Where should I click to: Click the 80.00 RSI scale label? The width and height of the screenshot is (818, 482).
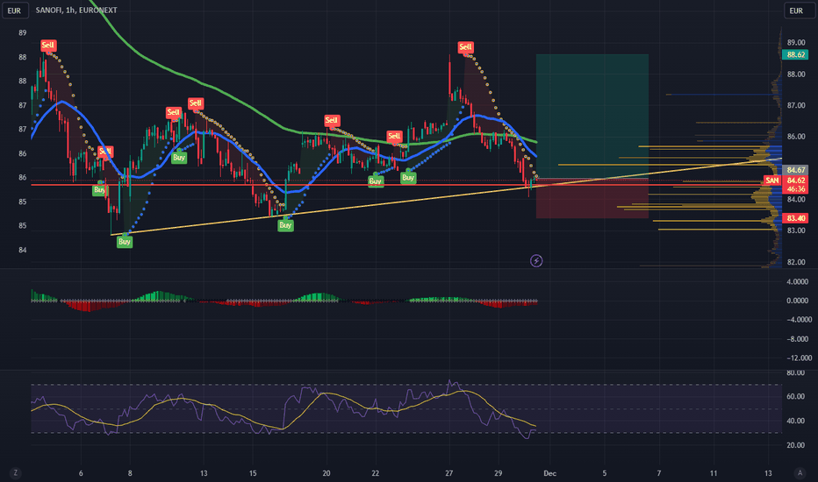click(795, 373)
